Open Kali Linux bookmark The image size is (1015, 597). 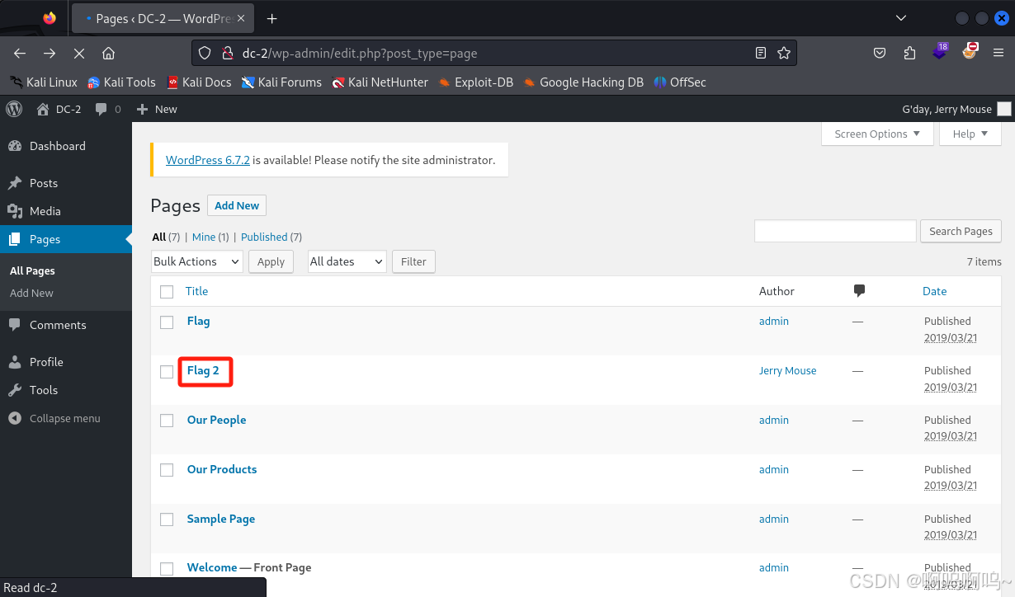point(44,82)
